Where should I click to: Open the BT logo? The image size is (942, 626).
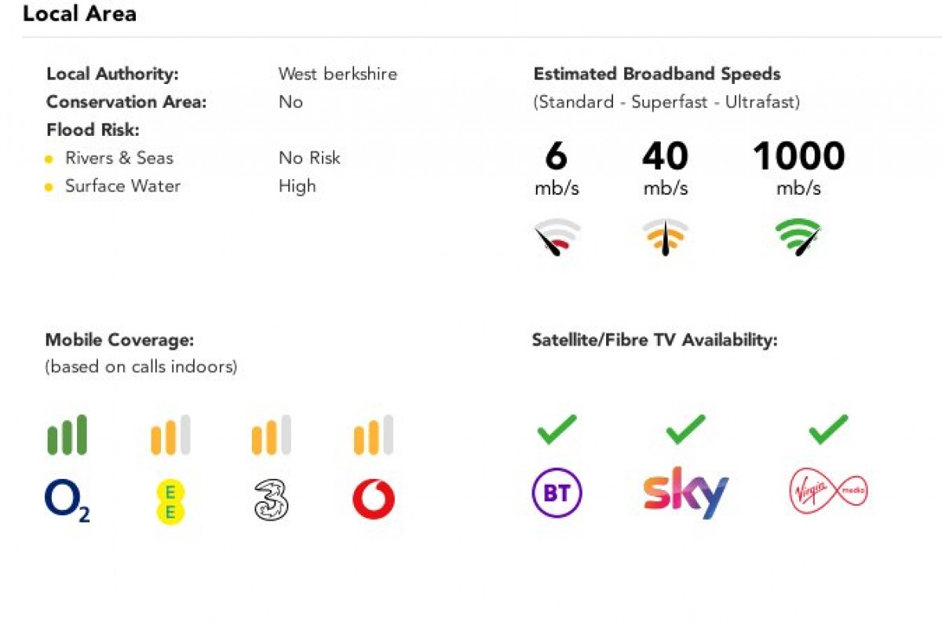[557, 493]
